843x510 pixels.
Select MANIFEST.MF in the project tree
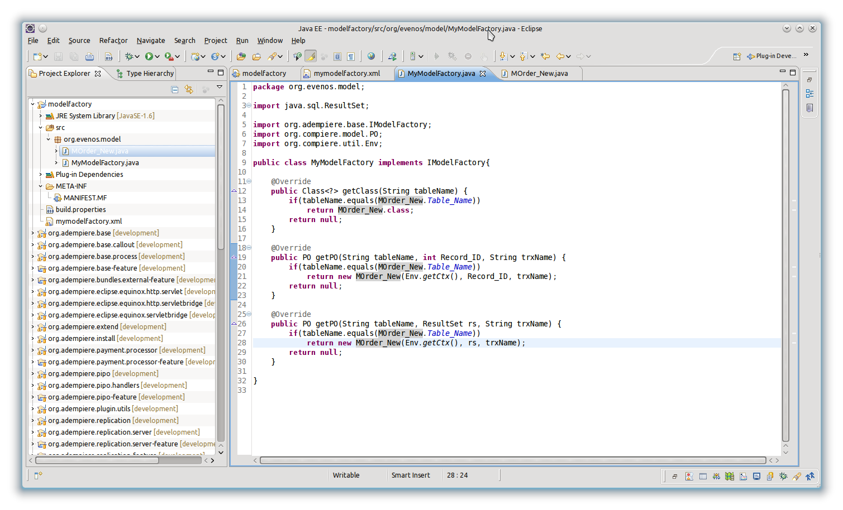click(x=85, y=198)
